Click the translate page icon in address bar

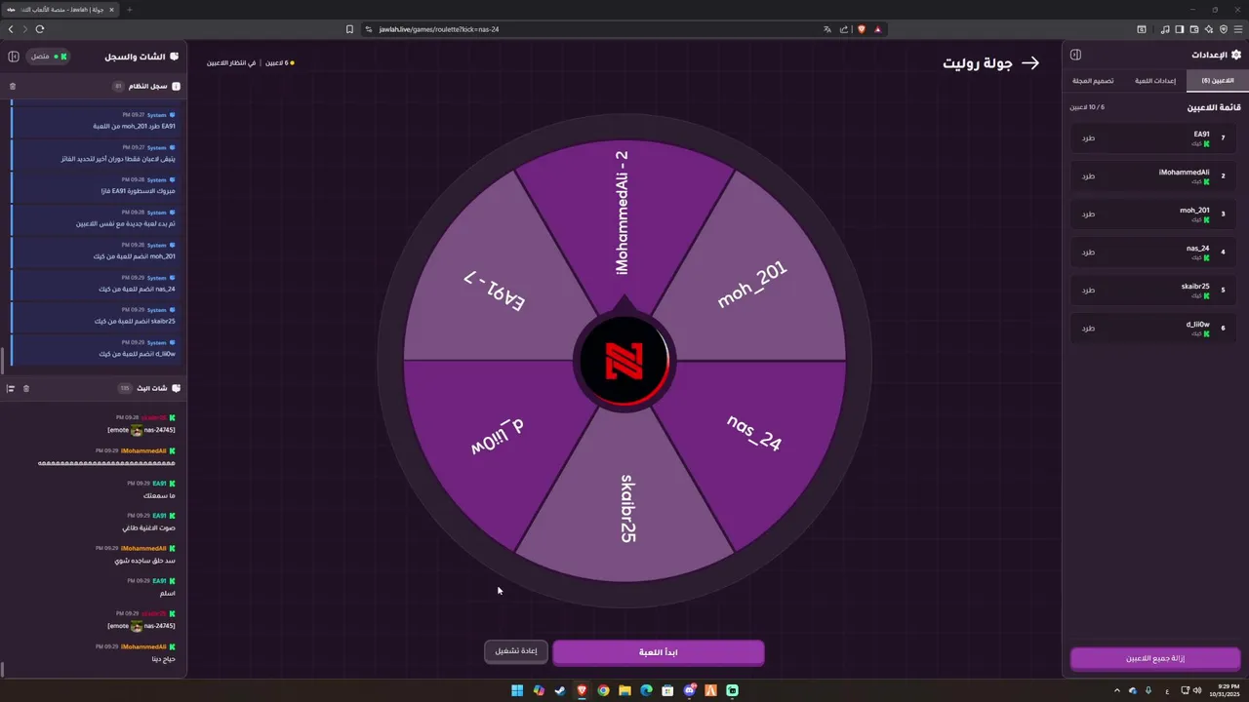(x=827, y=29)
